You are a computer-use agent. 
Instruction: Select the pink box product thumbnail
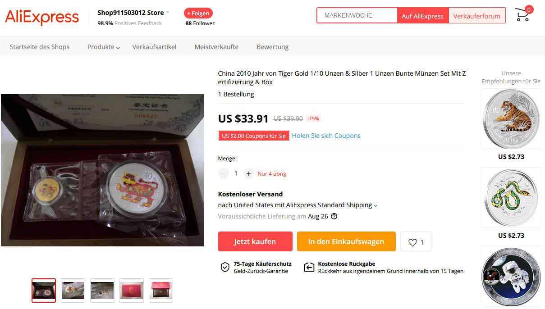pyautogui.click(x=132, y=291)
